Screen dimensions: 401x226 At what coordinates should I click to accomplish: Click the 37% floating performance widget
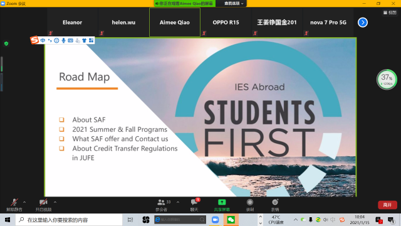(387, 80)
